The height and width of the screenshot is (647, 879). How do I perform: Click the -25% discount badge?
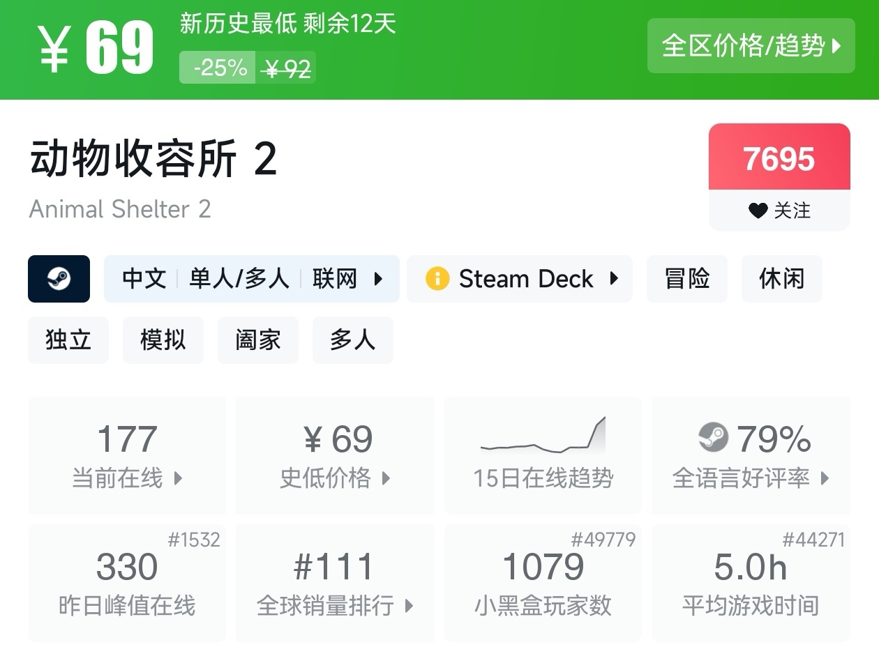coord(218,68)
